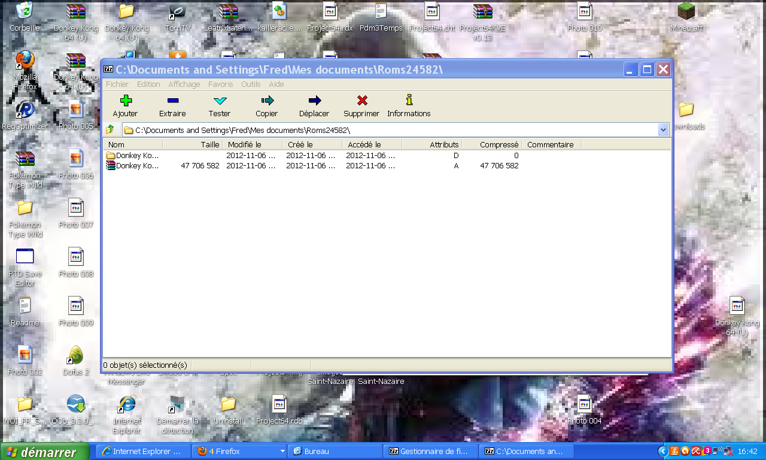Screen dimensions: 766x460
Task: Click the Copier toolbar icon
Action: (x=266, y=105)
